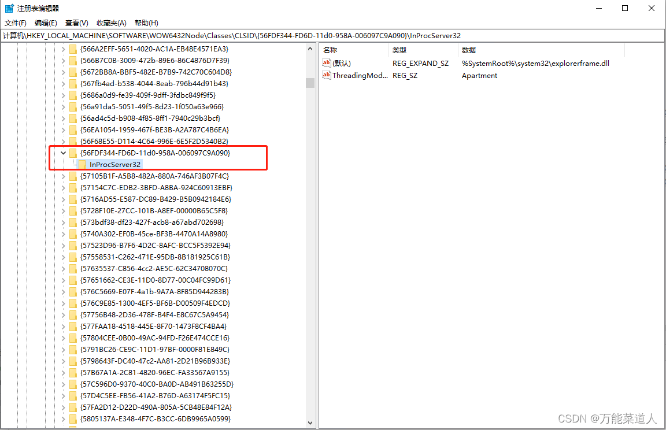
Task: Open the 查看 menu
Action: pos(76,23)
